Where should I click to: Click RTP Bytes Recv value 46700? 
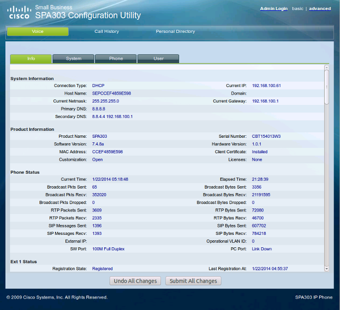[x=258, y=218]
